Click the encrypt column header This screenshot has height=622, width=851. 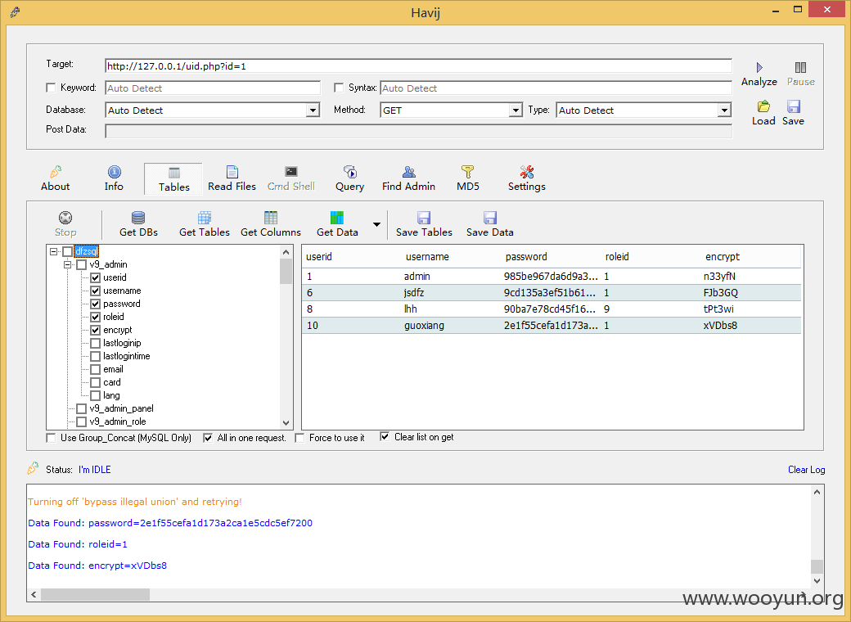(723, 257)
